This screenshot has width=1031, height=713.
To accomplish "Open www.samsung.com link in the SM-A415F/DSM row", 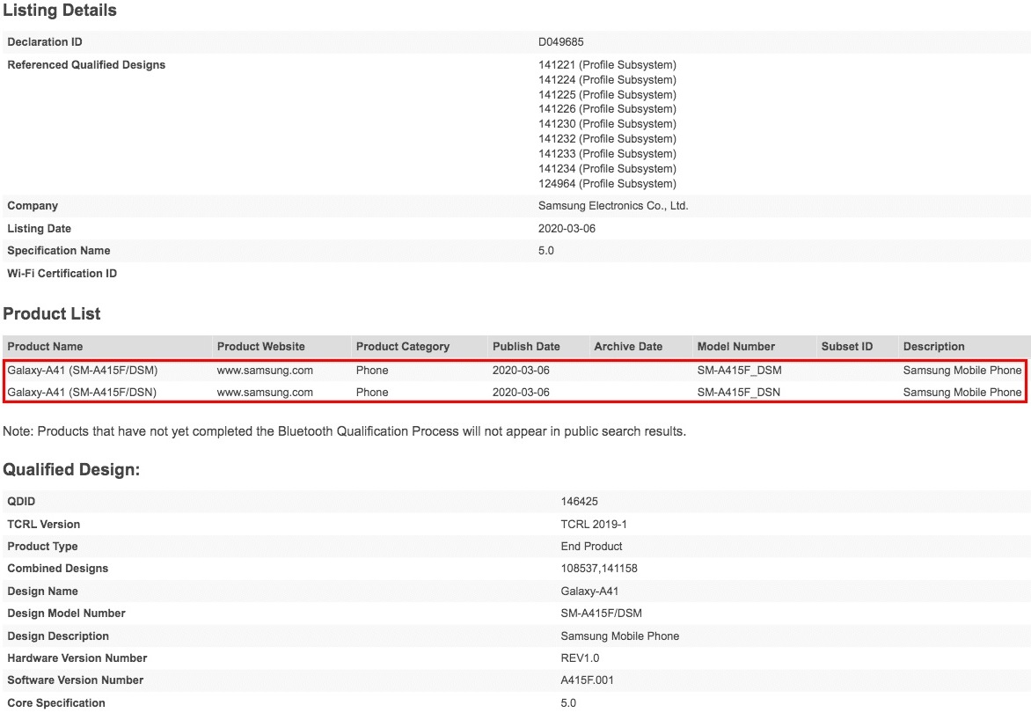I will tap(265, 371).
